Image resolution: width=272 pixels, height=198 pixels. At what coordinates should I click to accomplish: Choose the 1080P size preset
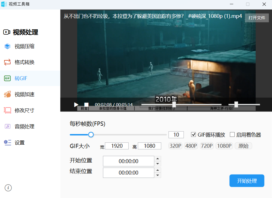point(224,146)
